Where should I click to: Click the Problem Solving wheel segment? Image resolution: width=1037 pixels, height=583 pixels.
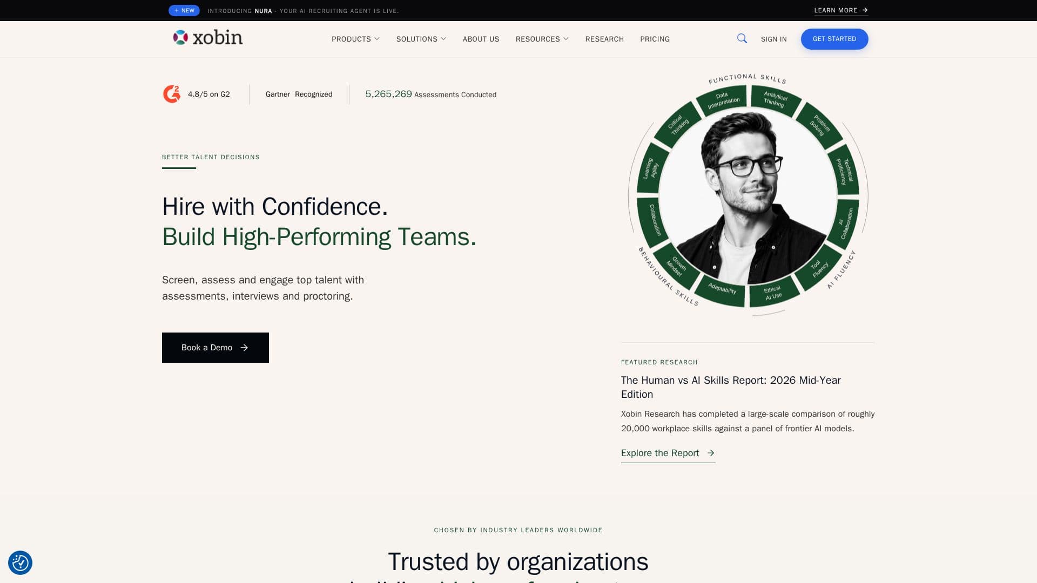[x=819, y=125]
